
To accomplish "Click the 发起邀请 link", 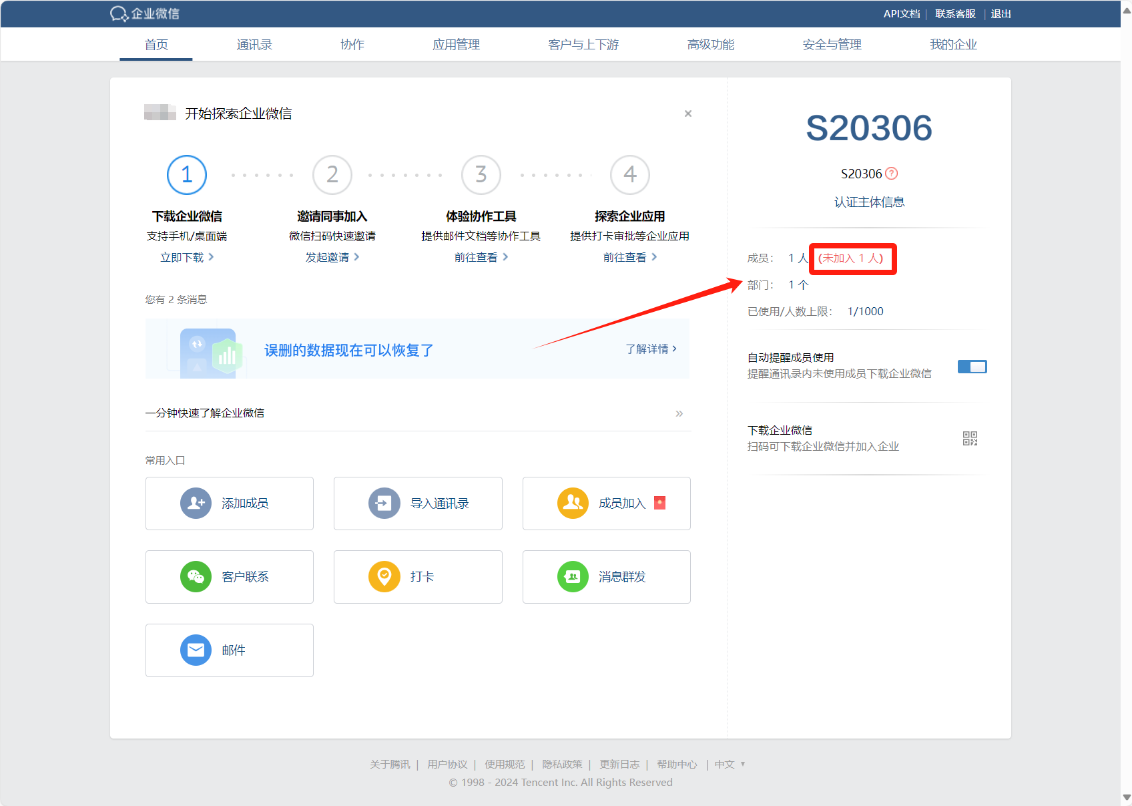I will tap(332, 257).
